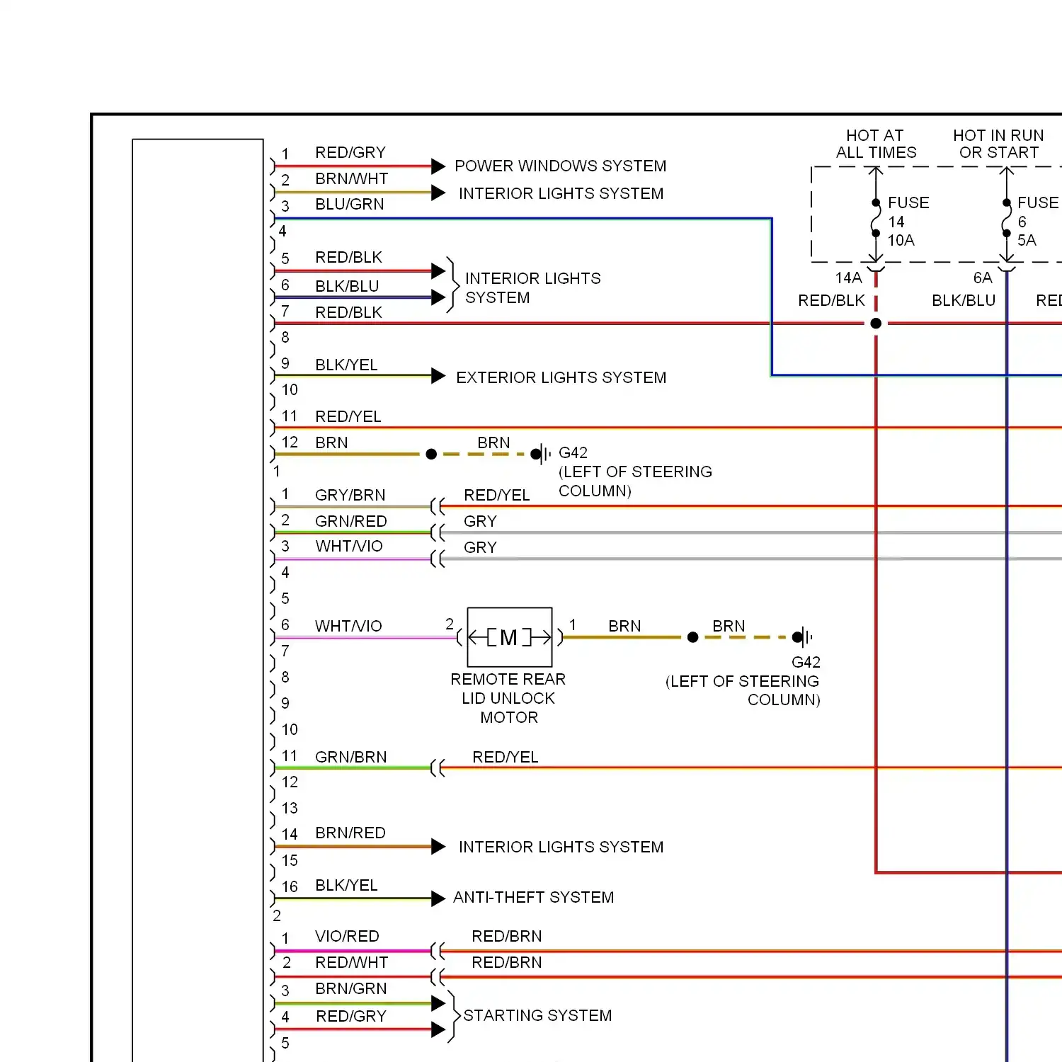
Task: Click the BRN/GRN wire label
Action: [x=350, y=988]
